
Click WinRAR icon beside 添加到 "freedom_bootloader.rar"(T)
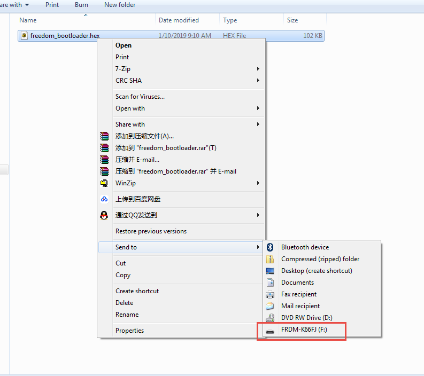(x=104, y=148)
